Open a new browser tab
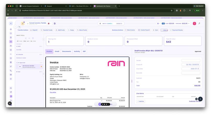This screenshot has height=115, width=211. point(119,6)
